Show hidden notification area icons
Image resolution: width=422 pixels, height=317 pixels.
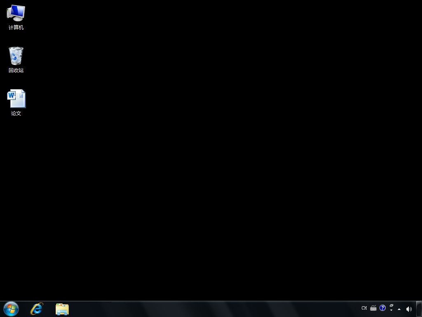pyautogui.click(x=399, y=309)
